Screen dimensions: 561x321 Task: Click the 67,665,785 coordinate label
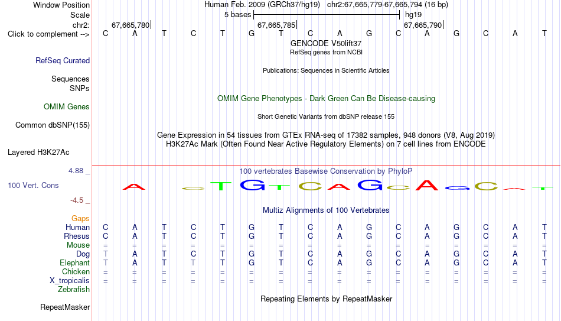click(276, 25)
